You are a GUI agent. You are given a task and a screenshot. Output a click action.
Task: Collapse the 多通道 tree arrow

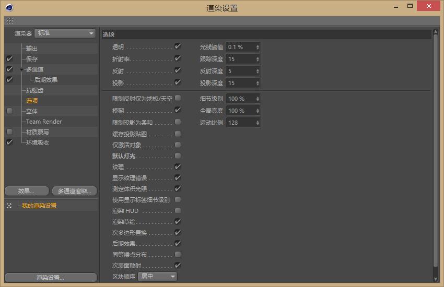pos(21,70)
